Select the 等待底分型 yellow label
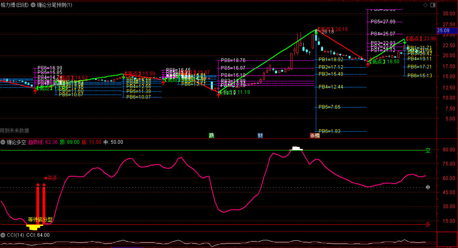This screenshot has height=248, width=458. (x=40, y=220)
